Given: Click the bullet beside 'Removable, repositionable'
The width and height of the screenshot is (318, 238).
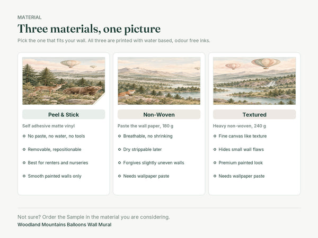Looking at the screenshot, I should (24, 149).
